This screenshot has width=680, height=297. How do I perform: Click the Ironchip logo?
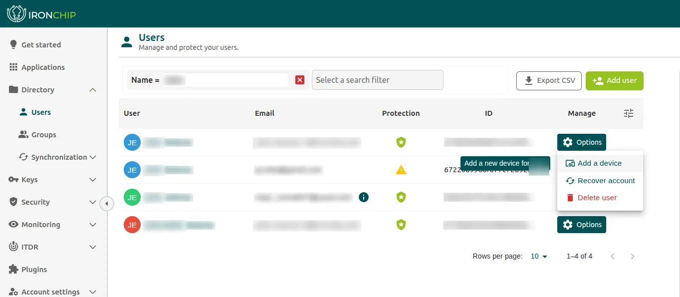(x=41, y=14)
